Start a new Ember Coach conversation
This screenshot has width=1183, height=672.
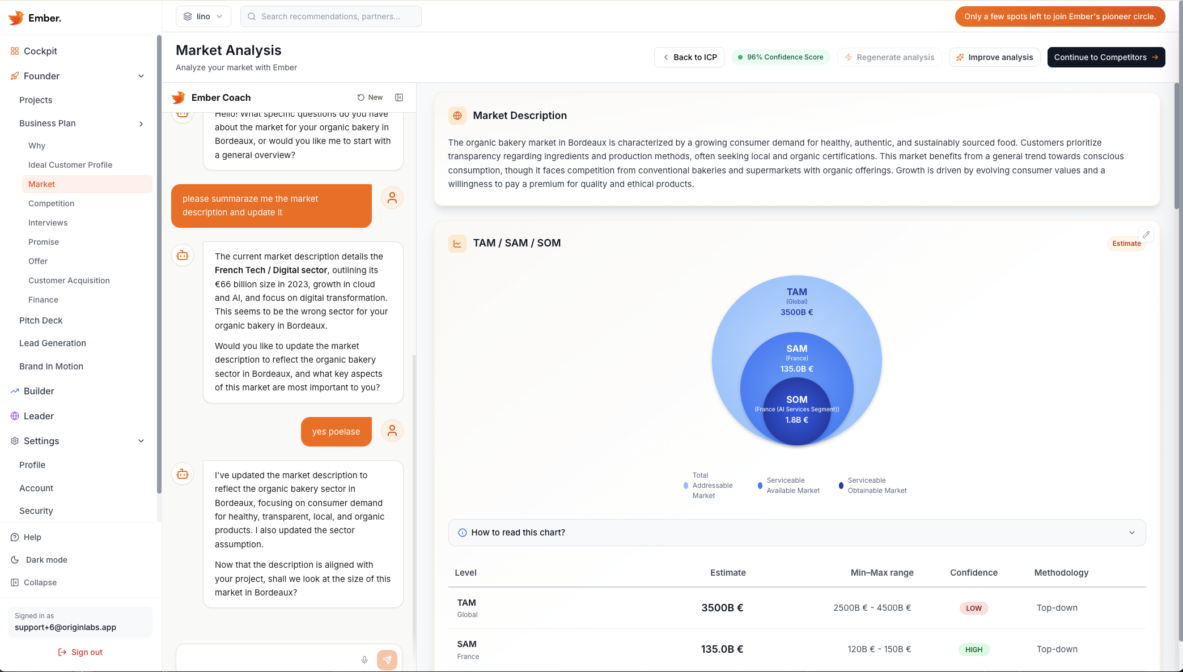369,97
